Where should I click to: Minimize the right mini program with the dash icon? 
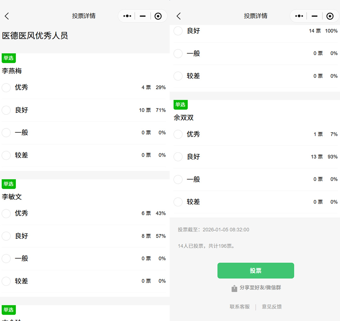[x=314, y=16]
